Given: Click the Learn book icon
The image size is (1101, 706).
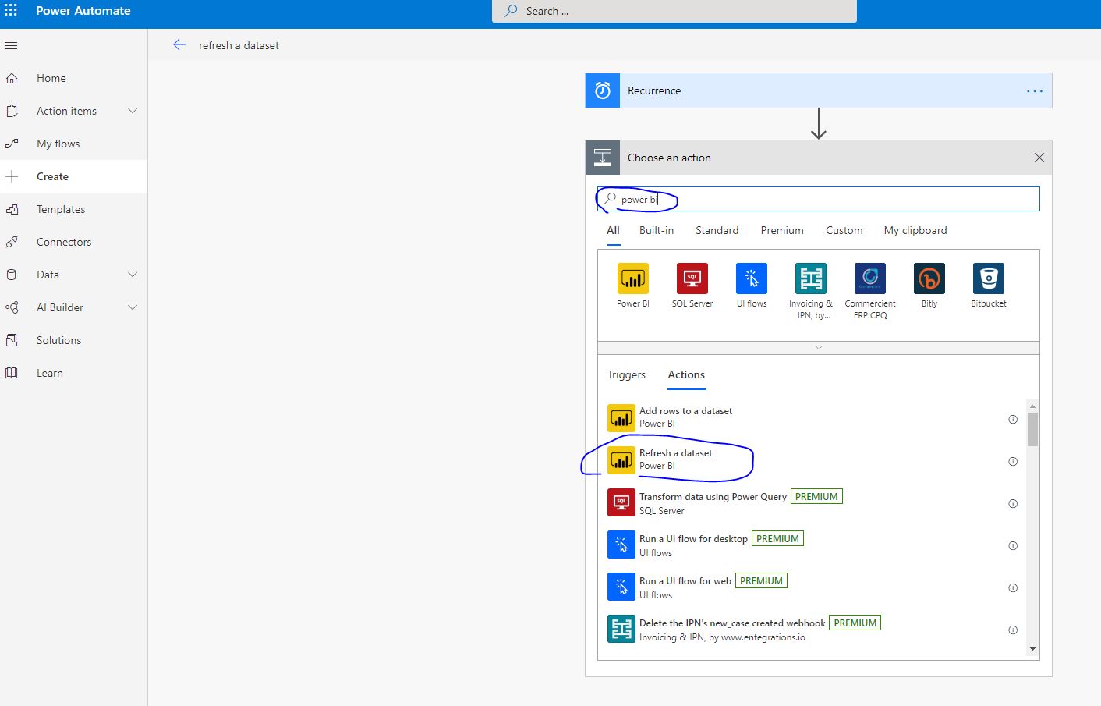Looking at the screenshot, I should coord(12,373).
